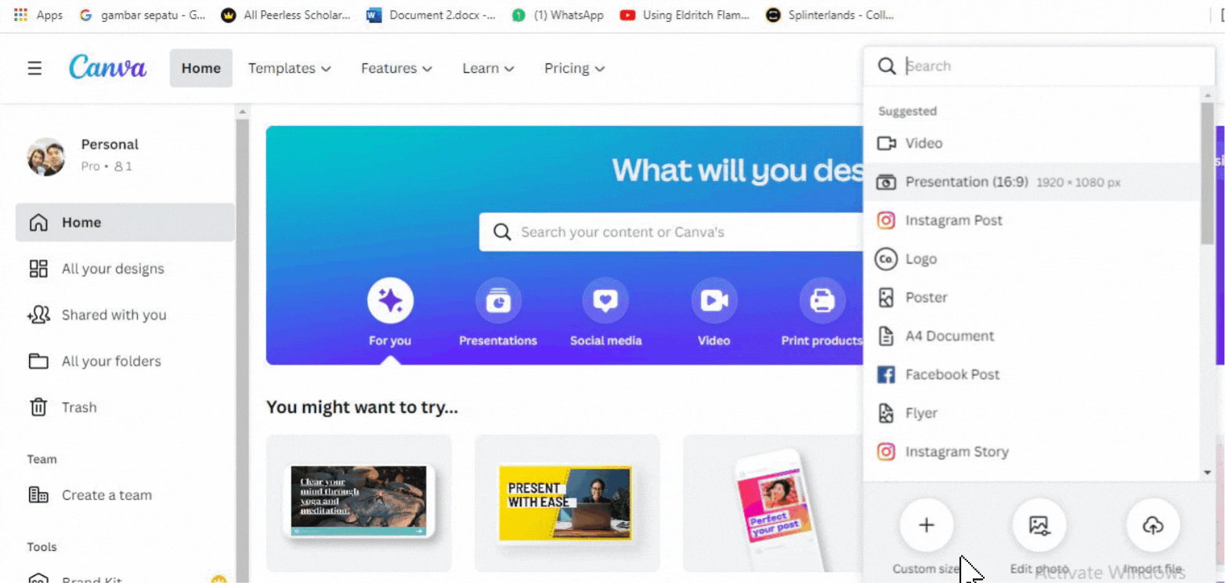Screen dimensions: 1225x583
Task: Choose Logo from the suggested list
Action: pyautogui.click(x=1032, y=259)
